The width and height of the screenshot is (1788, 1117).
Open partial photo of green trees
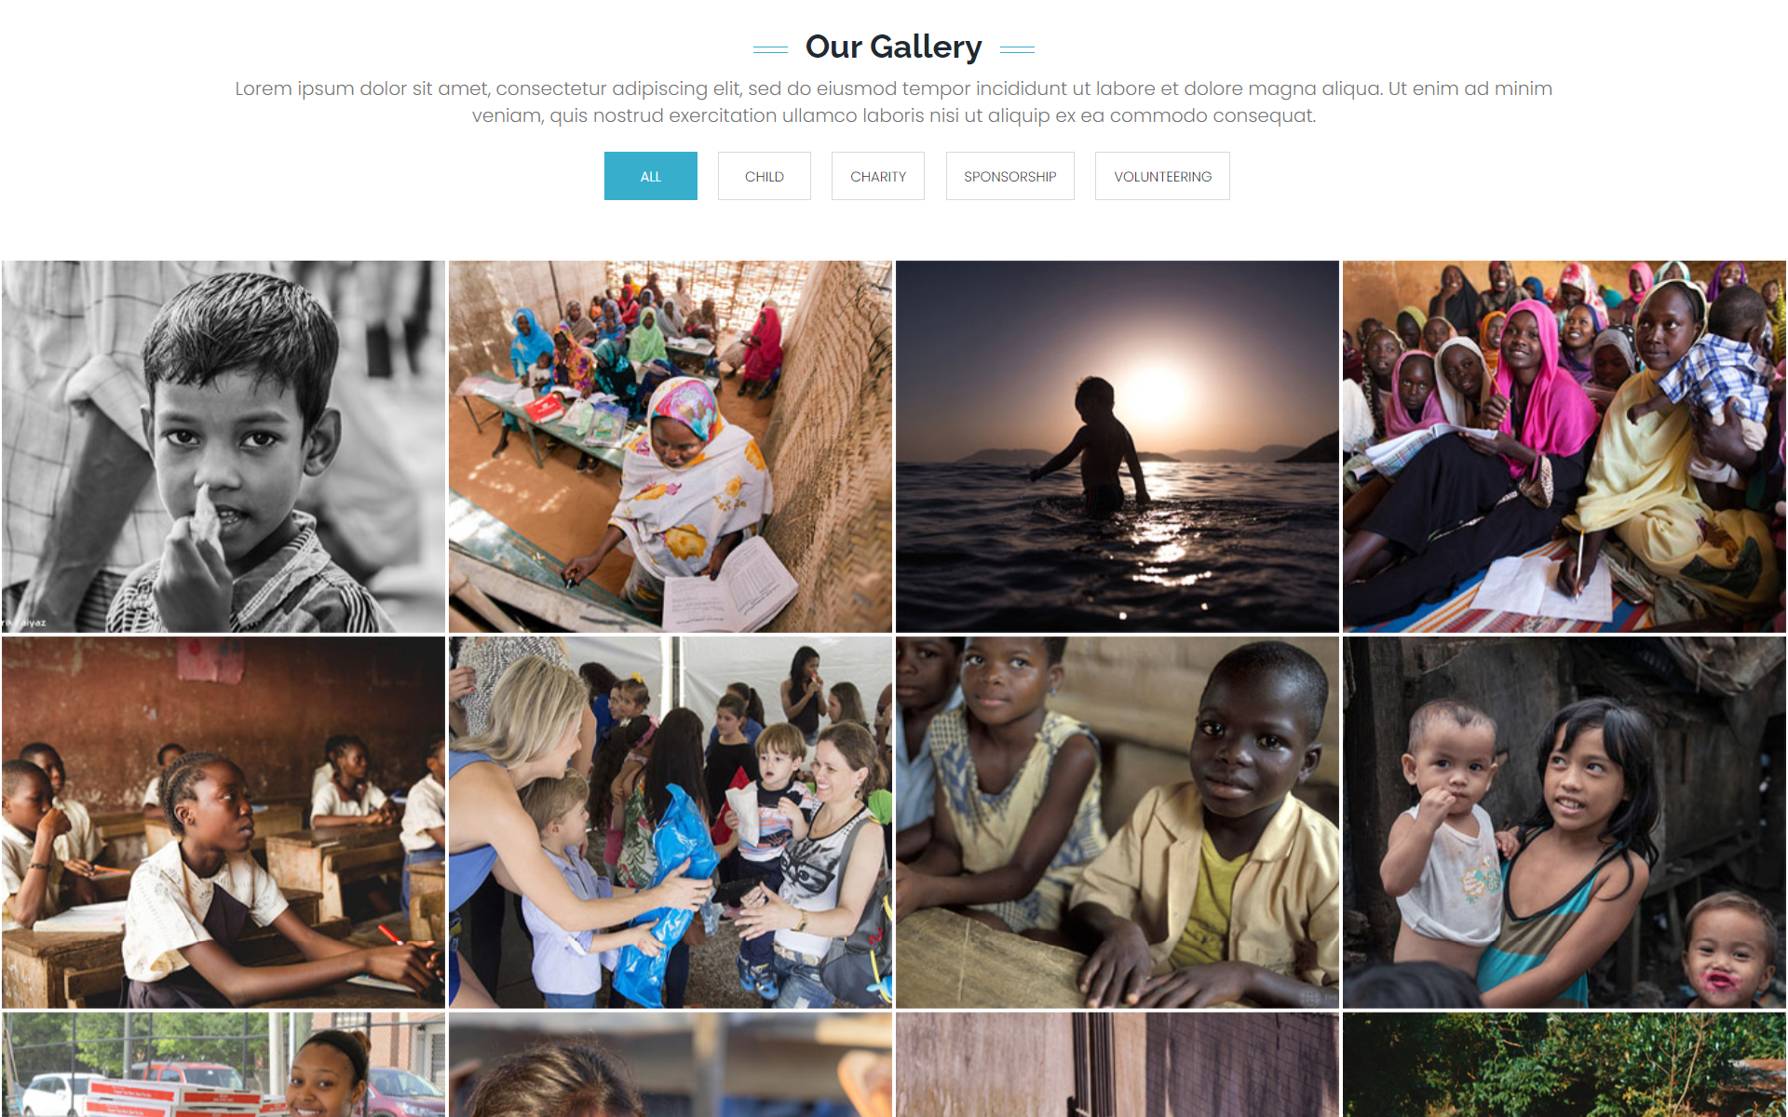coord(1564,1065)
